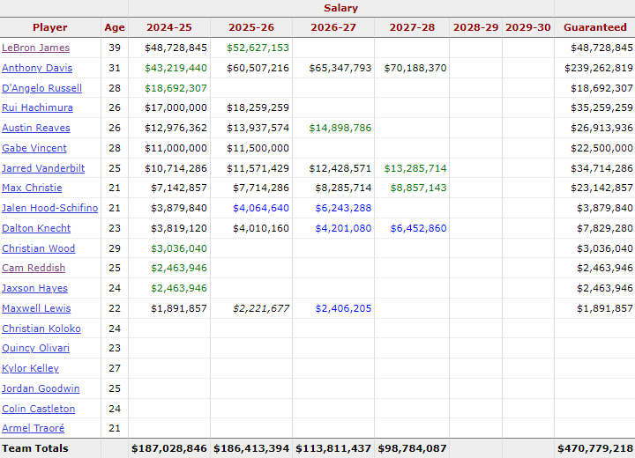Select team total $98,784,087 cell

point(412,448)
